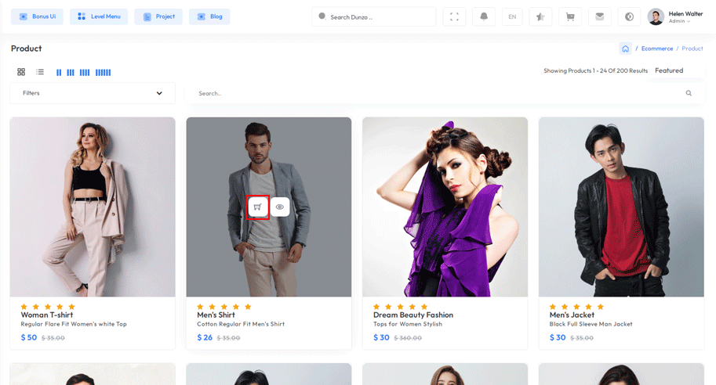Switch to grid view layout
The image size is (716, 385).
point(21,72)
